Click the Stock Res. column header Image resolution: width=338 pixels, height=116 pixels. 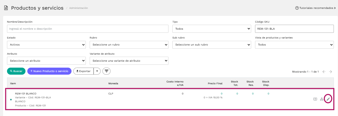click(250, 83)
